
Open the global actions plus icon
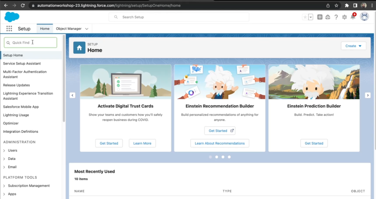pyautogui.click(x=320, y=17)
